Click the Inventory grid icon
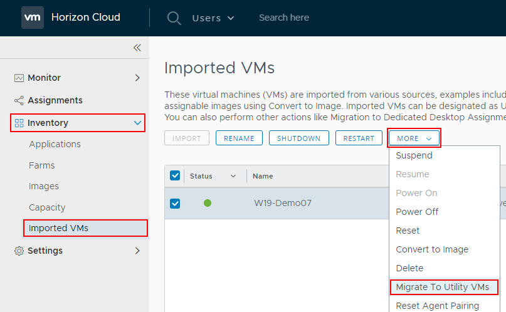Screen dimensions: 506x312 point(19,123)
